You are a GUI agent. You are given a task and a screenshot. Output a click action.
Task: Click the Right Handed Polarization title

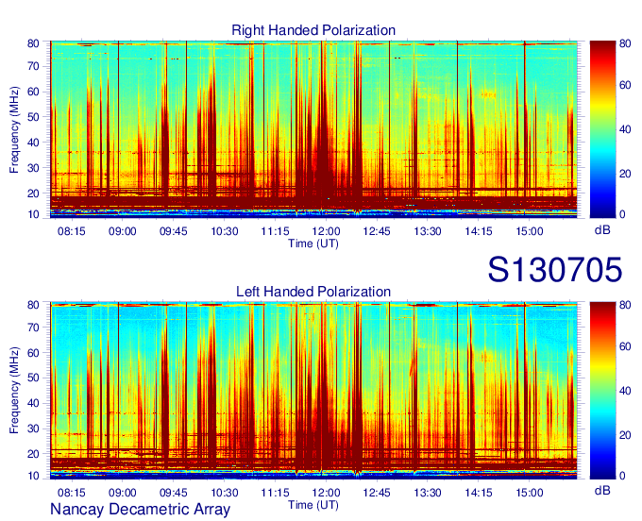313,30
